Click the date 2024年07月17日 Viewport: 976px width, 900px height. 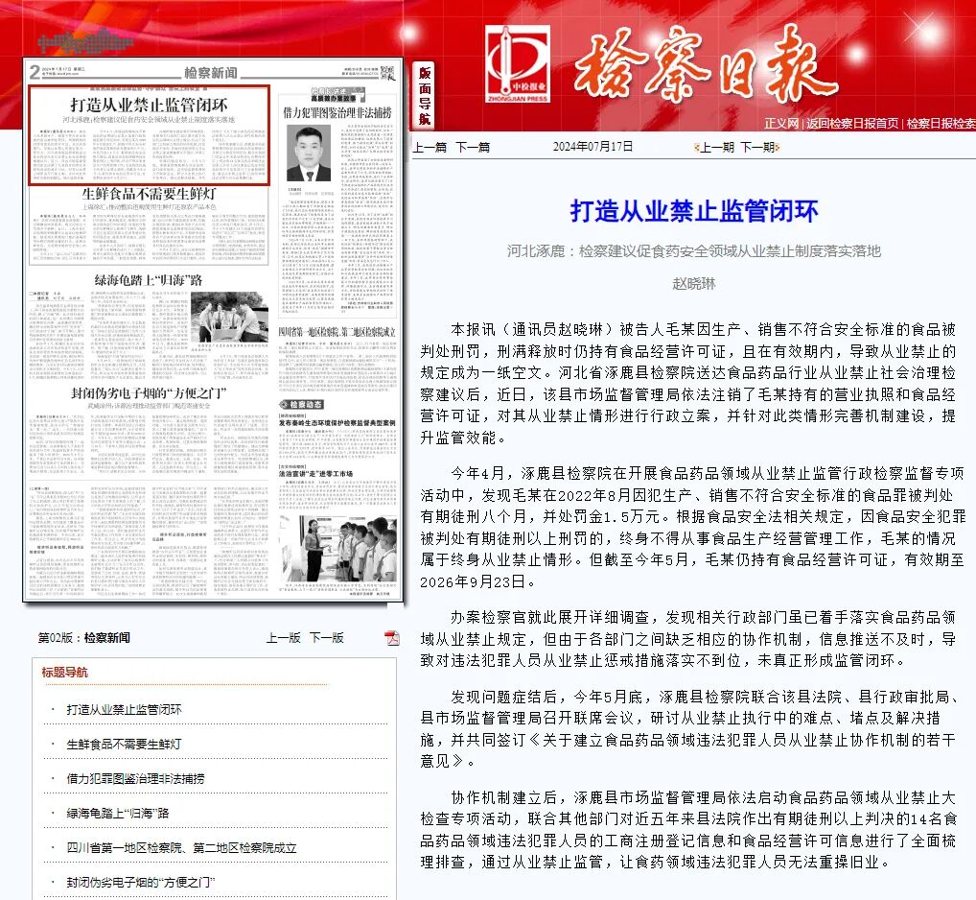coord(593,147)
